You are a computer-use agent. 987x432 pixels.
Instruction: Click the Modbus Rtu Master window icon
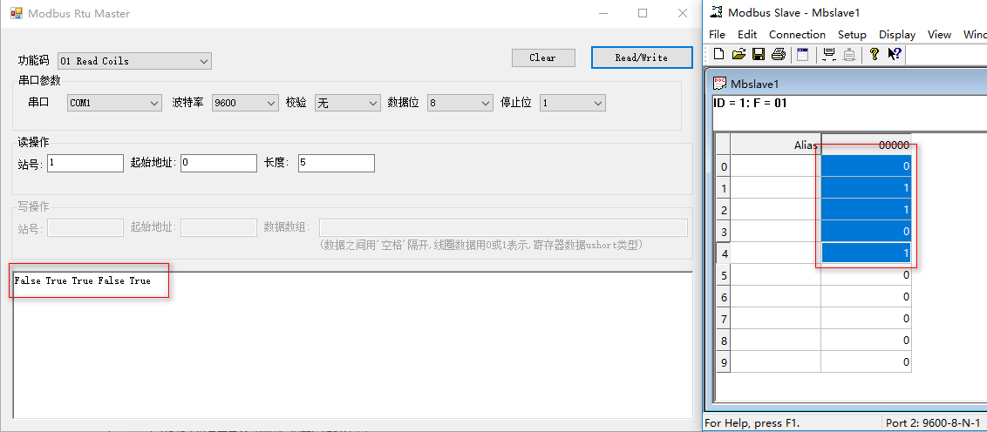17,12
